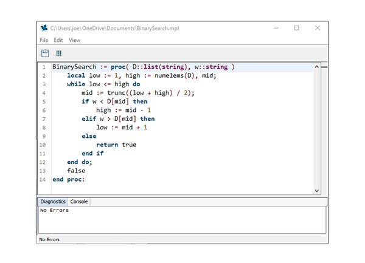365x263 pixels.
Task: Click the 'while' keyword on line 3
Action: coord(76,84)
